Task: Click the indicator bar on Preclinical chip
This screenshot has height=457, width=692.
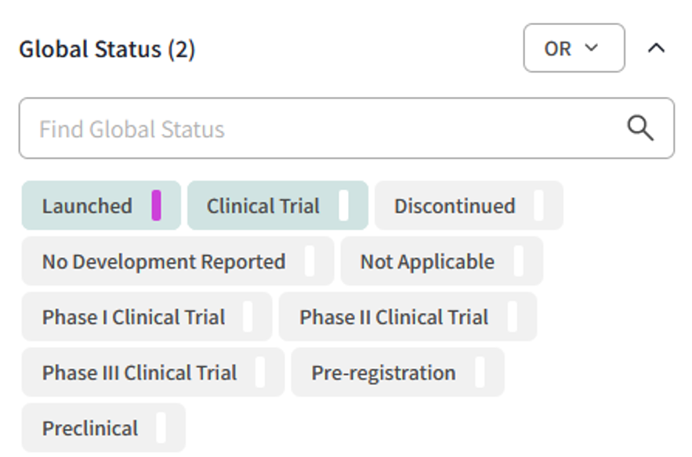Action: tap(162, 427)
